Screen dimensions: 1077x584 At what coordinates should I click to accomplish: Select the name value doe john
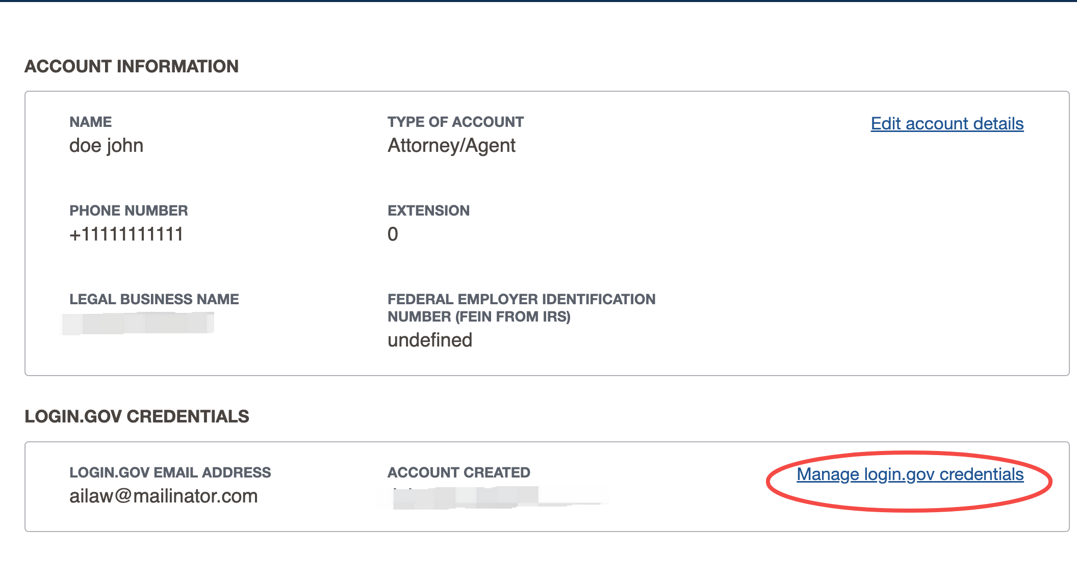106,146
